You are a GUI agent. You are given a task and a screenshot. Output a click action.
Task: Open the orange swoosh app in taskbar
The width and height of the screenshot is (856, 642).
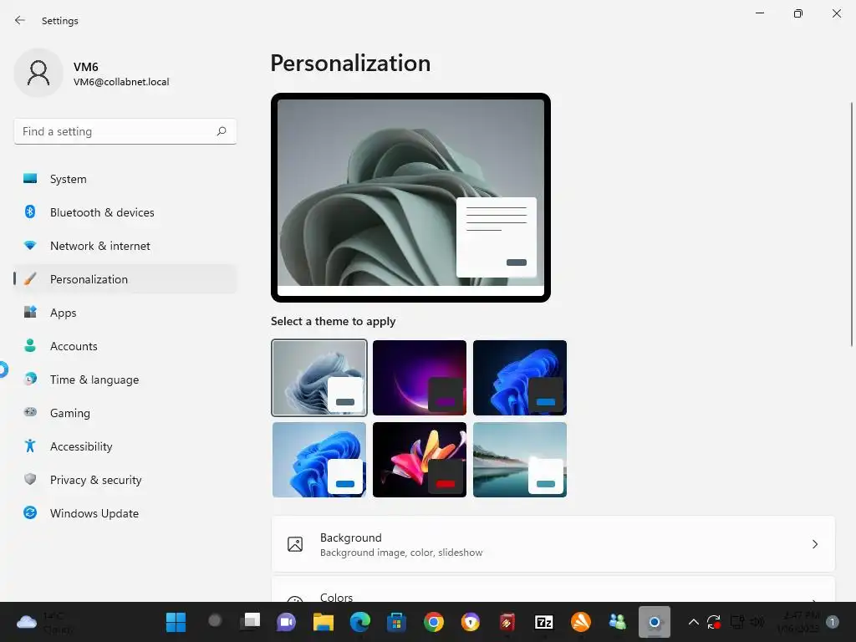(581, 622)
